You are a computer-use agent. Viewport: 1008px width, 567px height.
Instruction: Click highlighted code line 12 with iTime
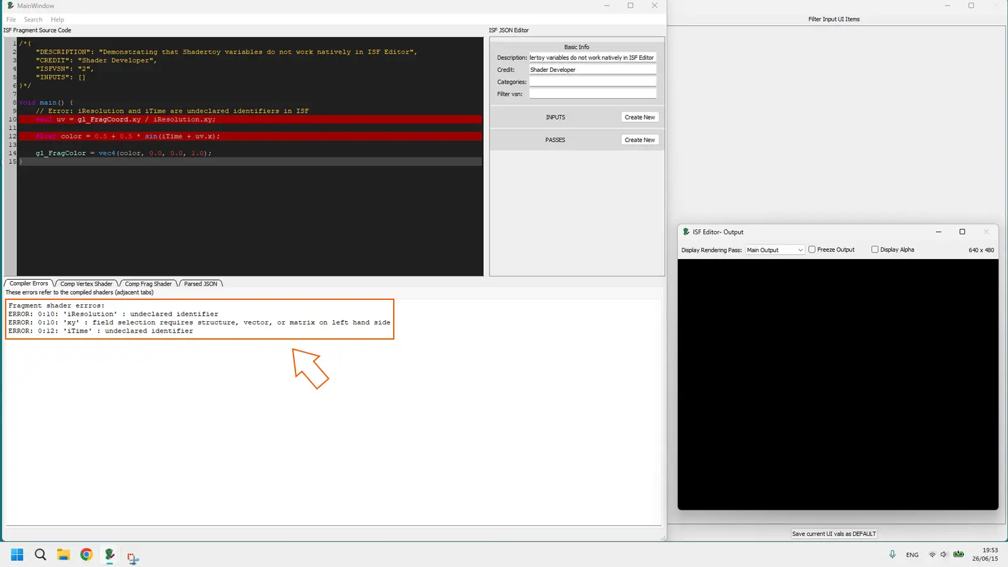coord(250,136)
